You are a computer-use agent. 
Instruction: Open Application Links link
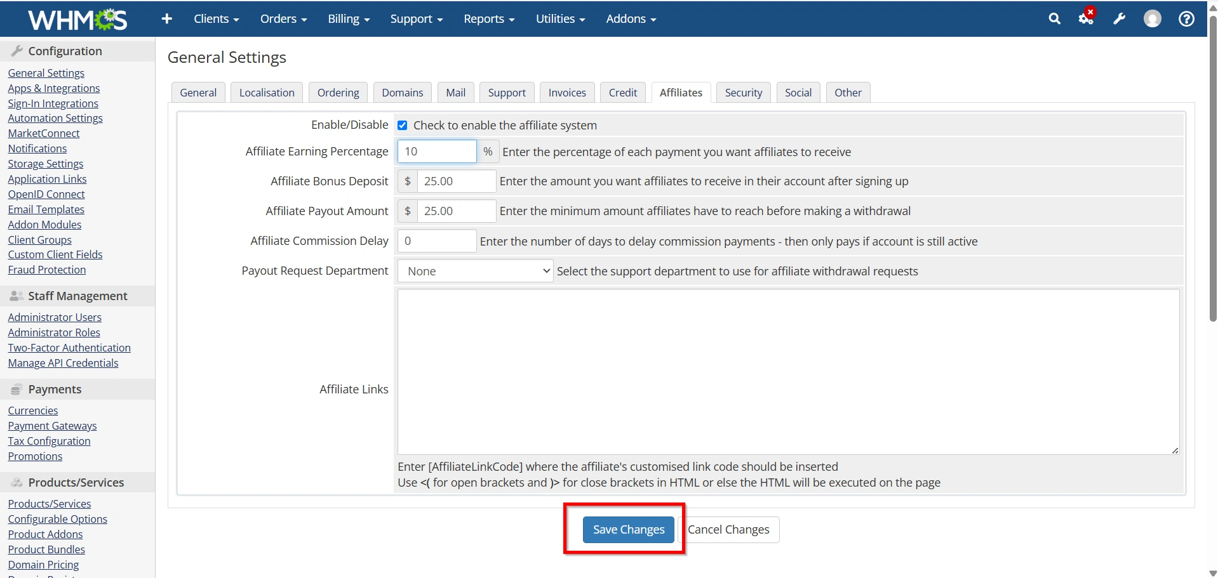click(47, 179)
